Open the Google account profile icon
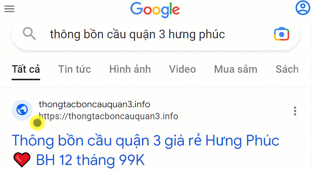Screen dimensions: 312x171 (x=303, y=8)
